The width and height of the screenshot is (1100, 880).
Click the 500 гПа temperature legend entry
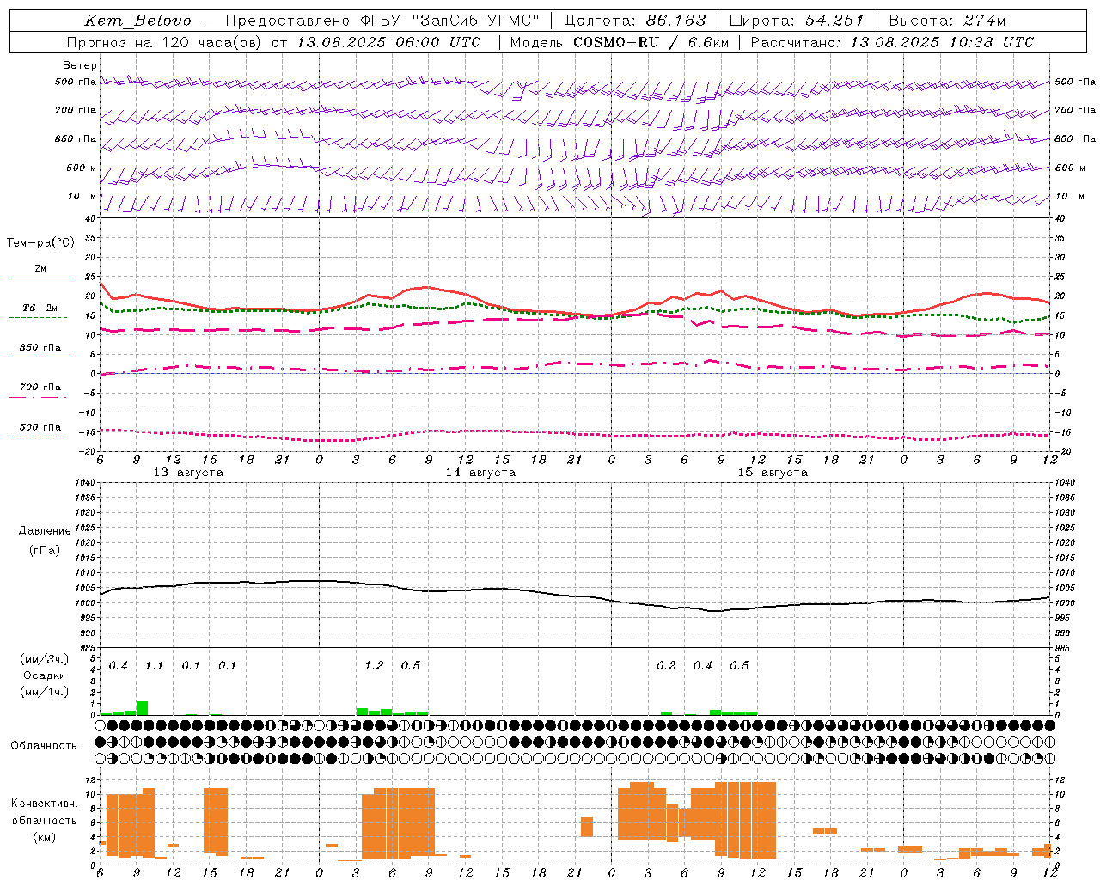coord(40,427)
